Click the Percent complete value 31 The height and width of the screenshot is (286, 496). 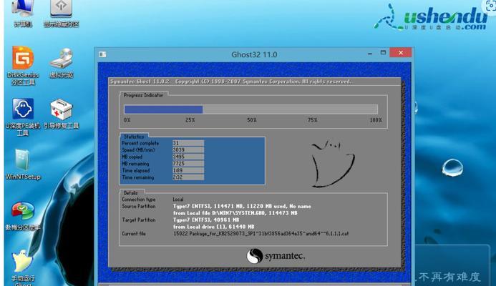[x=188, y=143]
